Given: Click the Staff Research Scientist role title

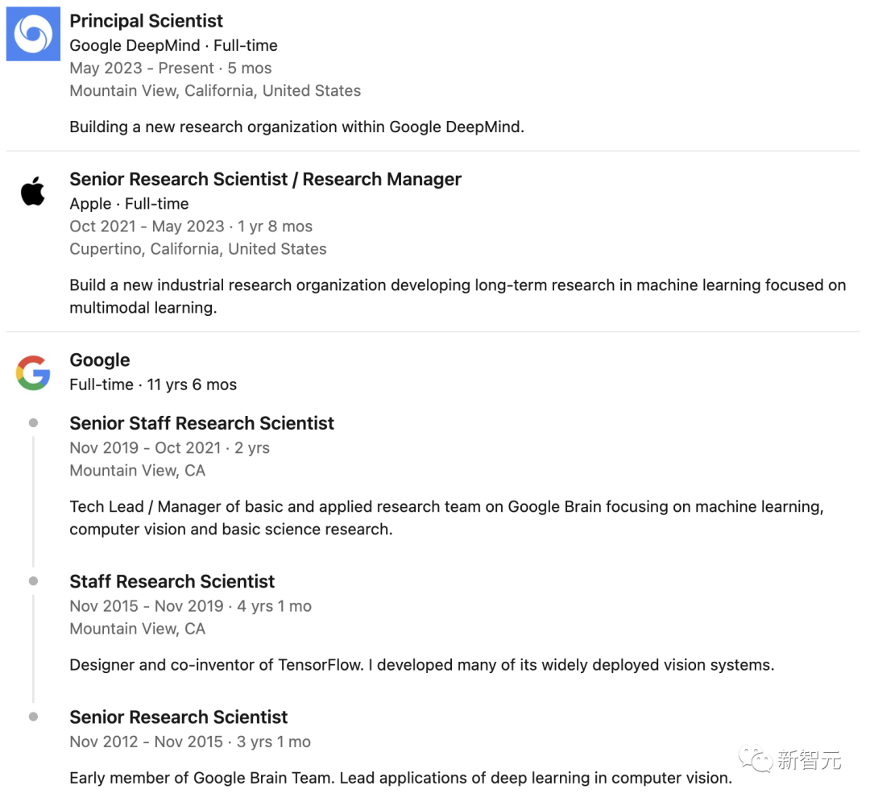Looking at the screenshot, I should pyautogui.click(x=172, y=581).
